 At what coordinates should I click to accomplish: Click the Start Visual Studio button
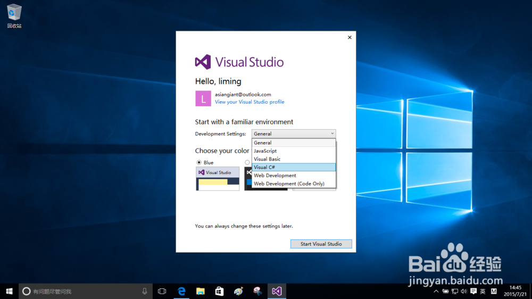(321, 244)
